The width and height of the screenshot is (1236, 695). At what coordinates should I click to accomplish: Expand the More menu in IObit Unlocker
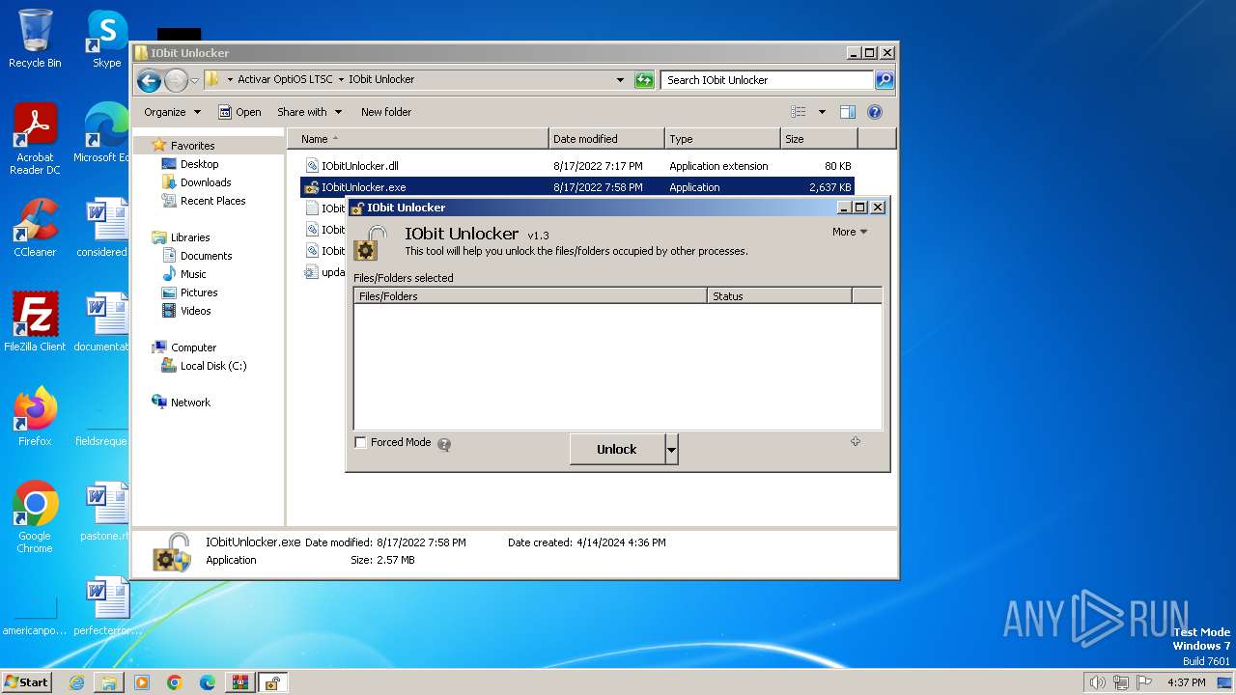(850, 232)
